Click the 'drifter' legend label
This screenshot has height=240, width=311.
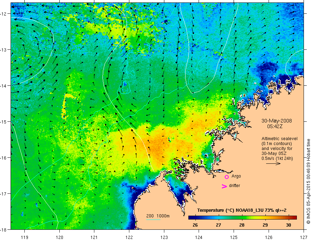[234, 186]
